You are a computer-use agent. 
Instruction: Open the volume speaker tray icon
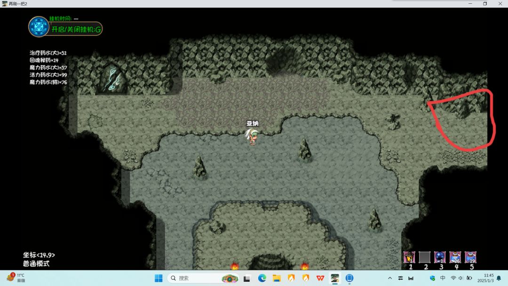click(460, 278)
